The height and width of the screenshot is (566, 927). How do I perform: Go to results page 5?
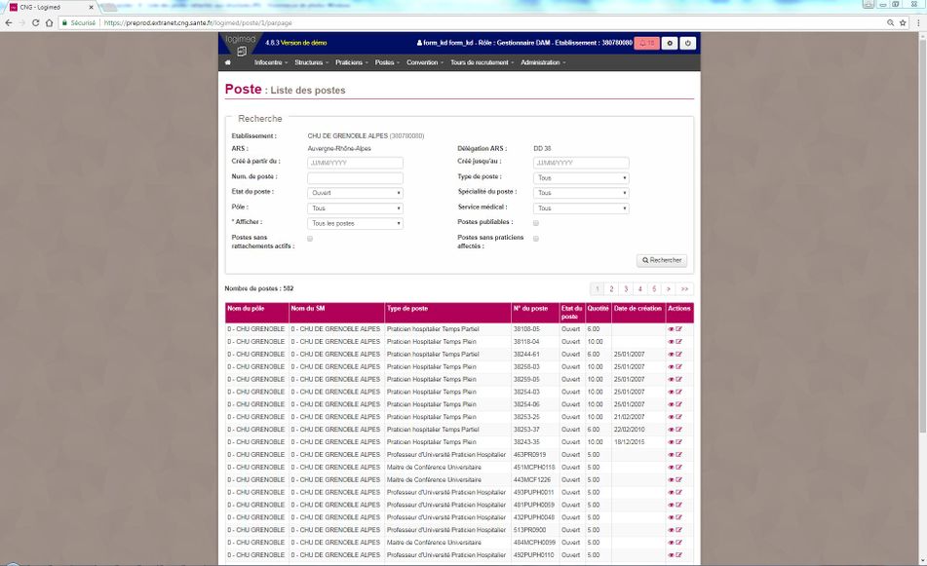(x=654, y=289)
